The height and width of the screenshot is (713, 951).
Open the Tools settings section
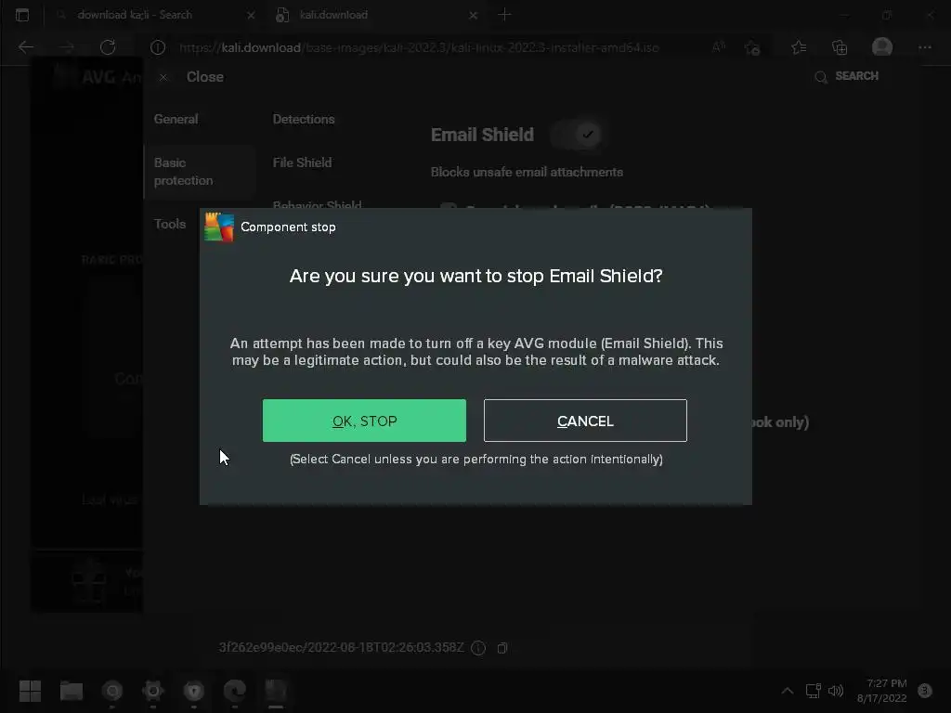point(170,224)
